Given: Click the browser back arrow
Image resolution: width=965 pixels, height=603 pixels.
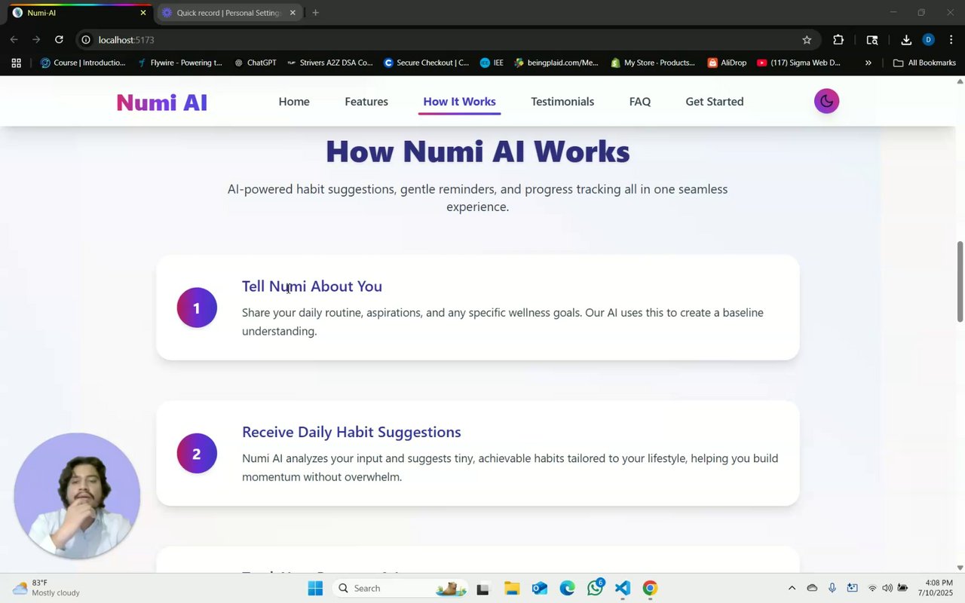Looking at the screenshot, I should pos(14,40).
